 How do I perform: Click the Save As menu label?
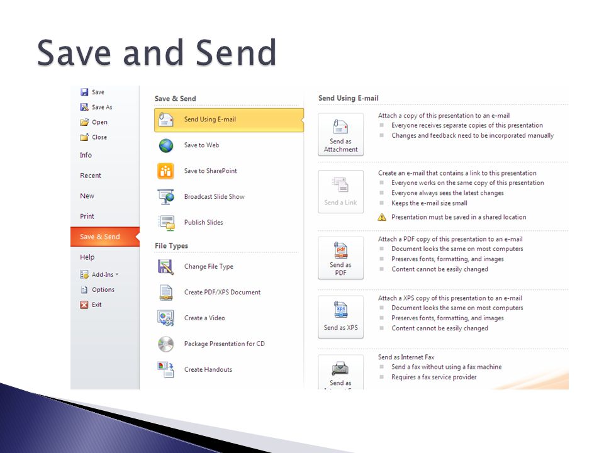[102, 107]
